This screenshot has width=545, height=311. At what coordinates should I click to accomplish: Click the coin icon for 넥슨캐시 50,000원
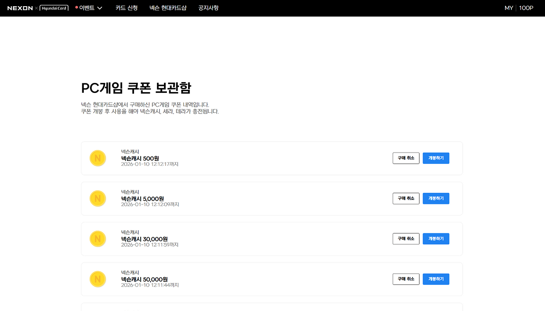coord(98,279)
